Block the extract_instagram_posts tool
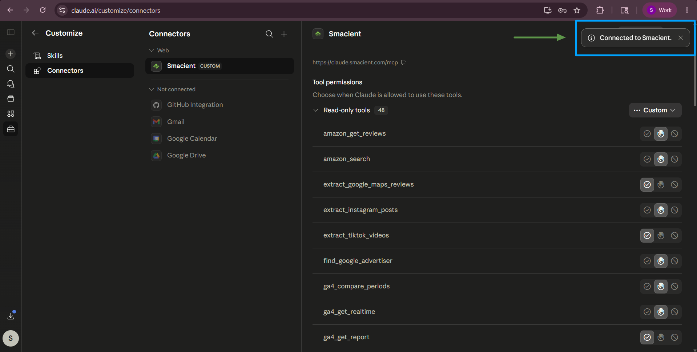This screenshot has height=352, width=697. tap(674, 210)
